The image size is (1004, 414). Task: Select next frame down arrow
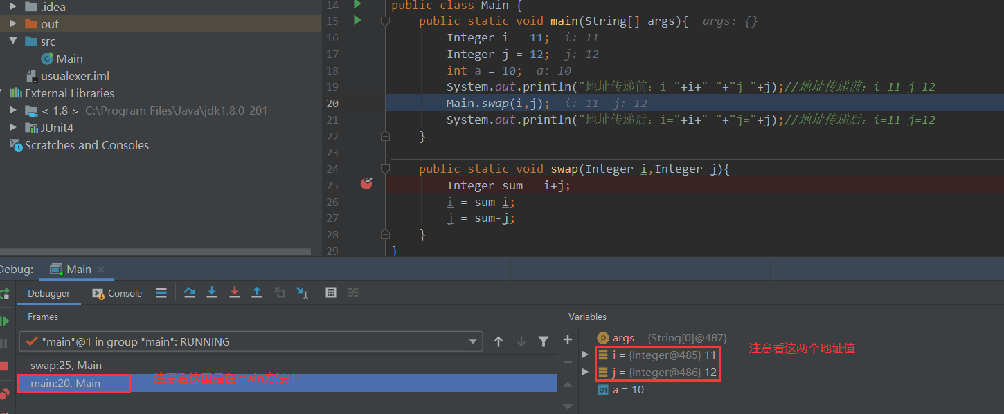521,341
